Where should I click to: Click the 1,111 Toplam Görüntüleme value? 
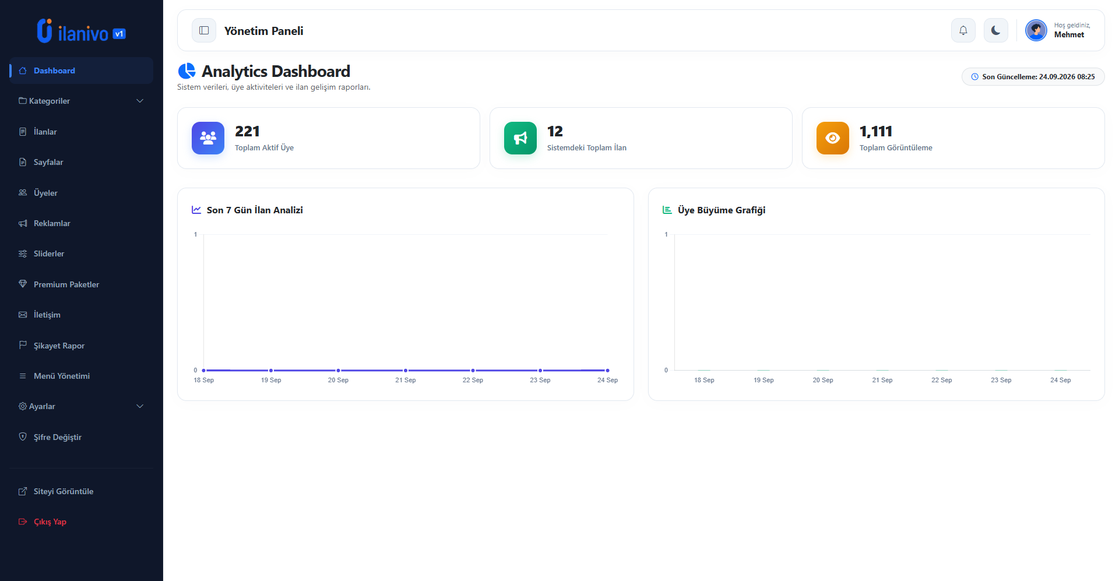click(875, 131)
